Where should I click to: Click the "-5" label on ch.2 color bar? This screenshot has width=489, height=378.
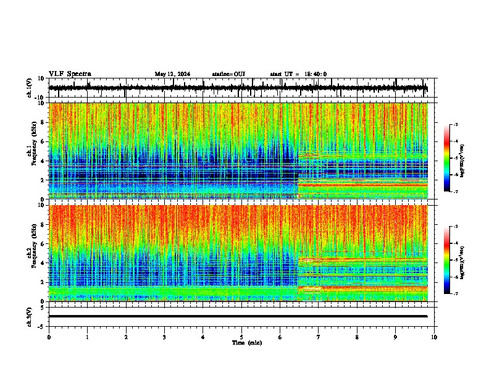pos(455,260)
